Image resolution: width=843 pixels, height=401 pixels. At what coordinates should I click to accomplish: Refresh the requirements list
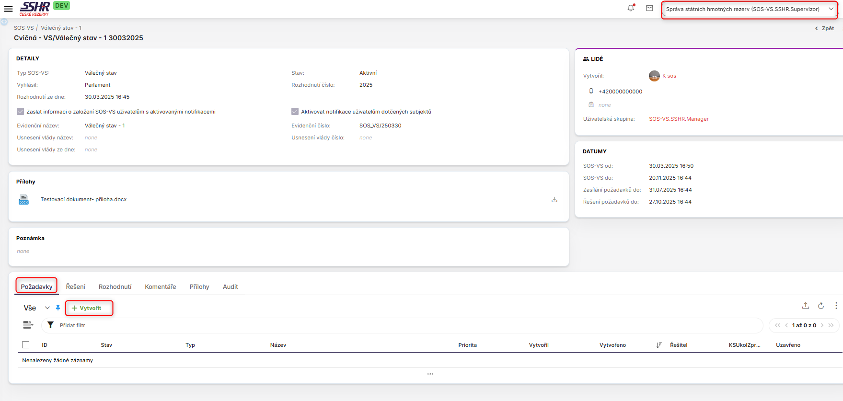pyautogui.click(x=820, y=306)
